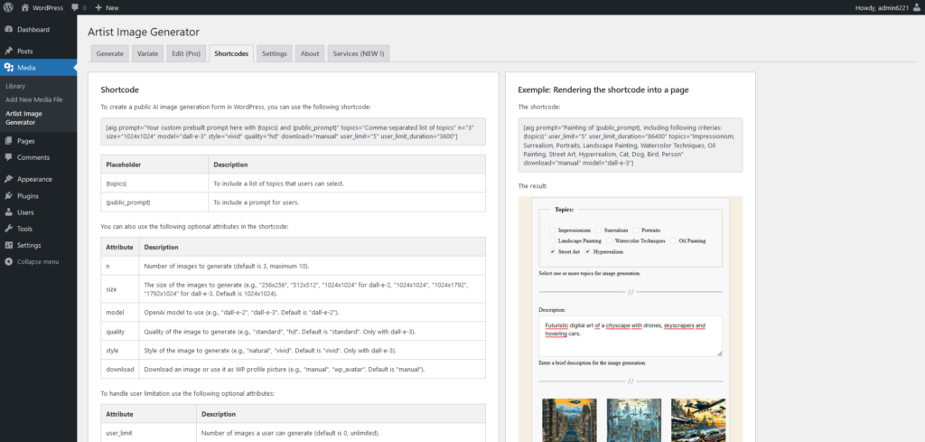Click the 'download' attribute cell
The image size is (925, 442).
click(x=120, y=369)
